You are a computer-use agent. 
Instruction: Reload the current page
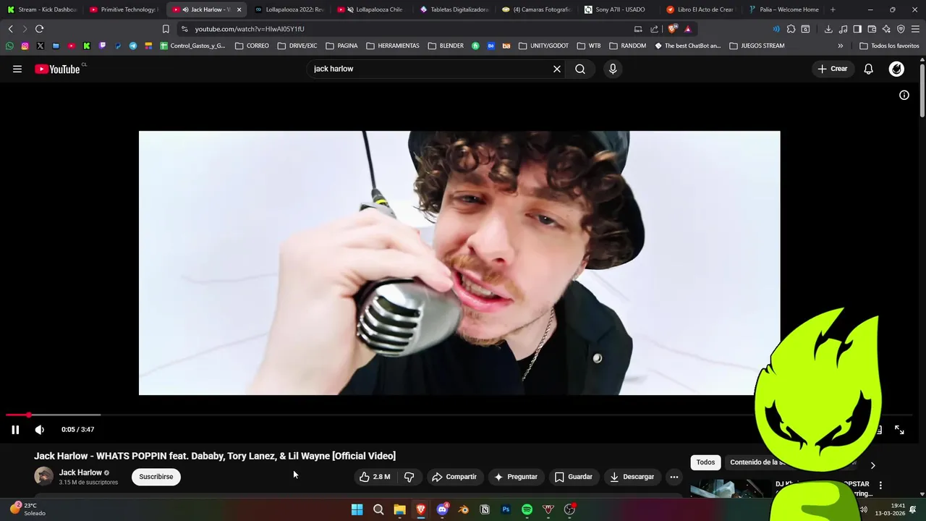(39, 29)
